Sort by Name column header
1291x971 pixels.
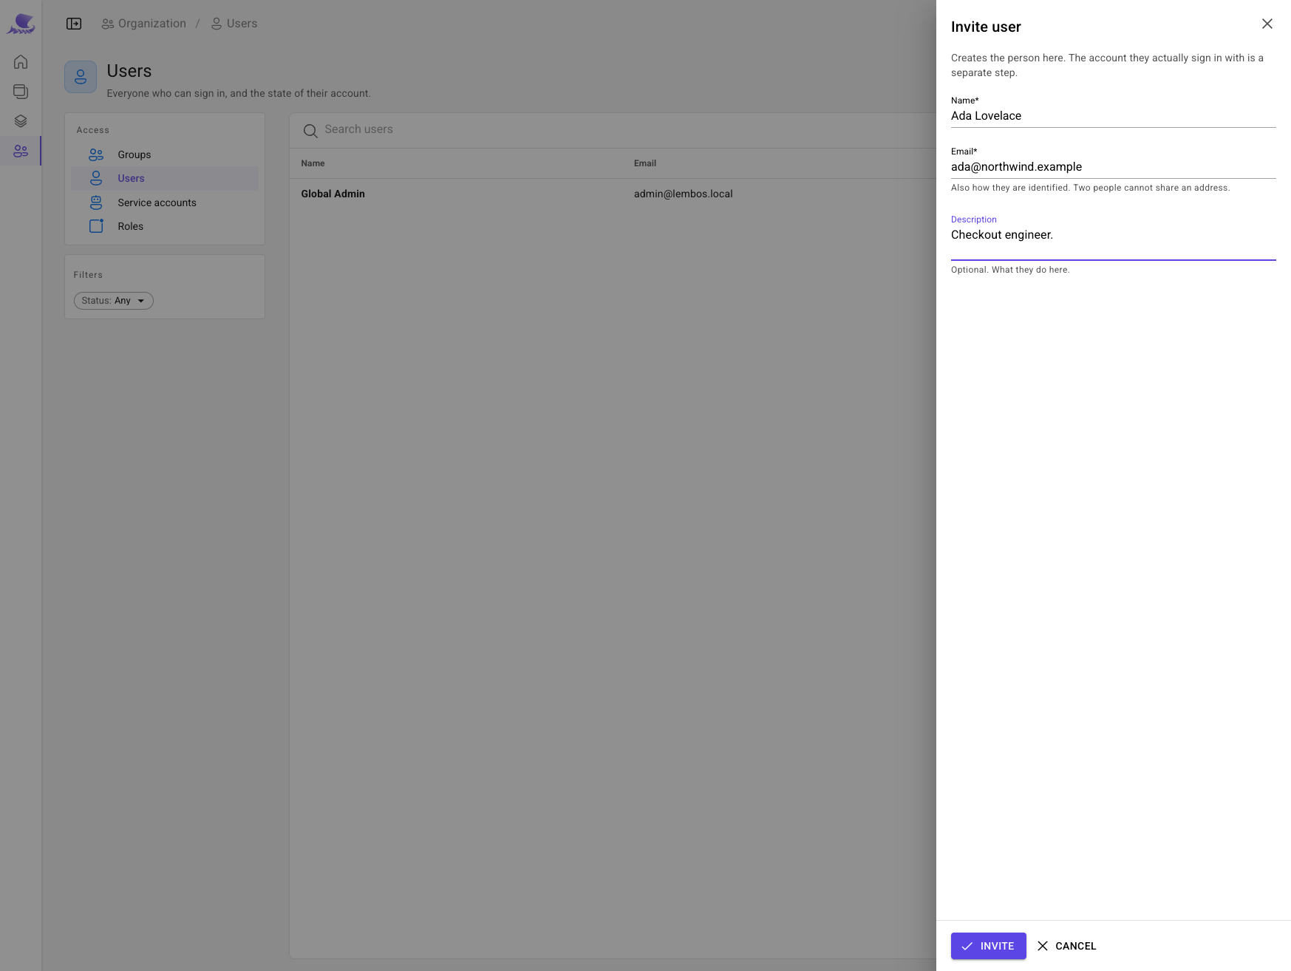(x=313, y=163)
